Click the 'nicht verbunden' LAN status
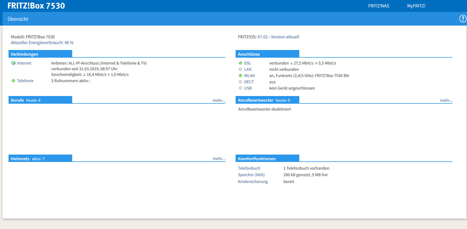This screenshot has height=229, width=467. pos(284,69)
